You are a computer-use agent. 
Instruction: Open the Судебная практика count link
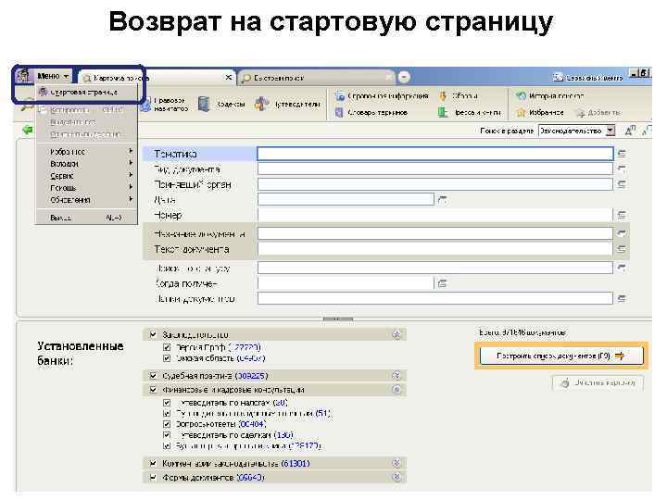pos(251,376)
